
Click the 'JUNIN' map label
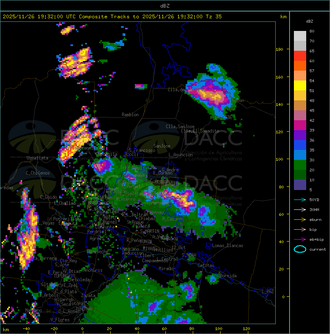point(146,241)
